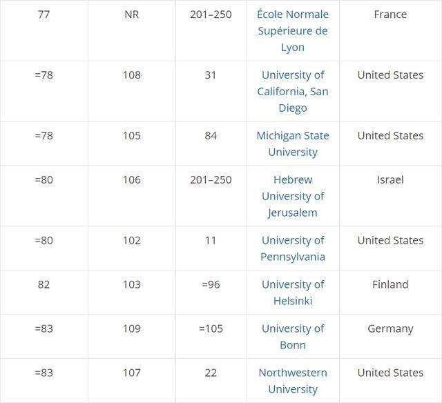Image resolution: width=442 pixels, height=403 pixels.
Task: Visit University of Pennsylvania link
Action: [x=293, y=248]
